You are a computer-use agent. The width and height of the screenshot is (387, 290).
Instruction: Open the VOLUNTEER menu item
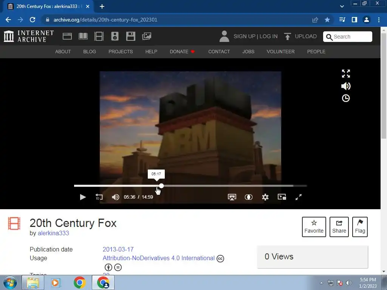(x=281, y=51)
